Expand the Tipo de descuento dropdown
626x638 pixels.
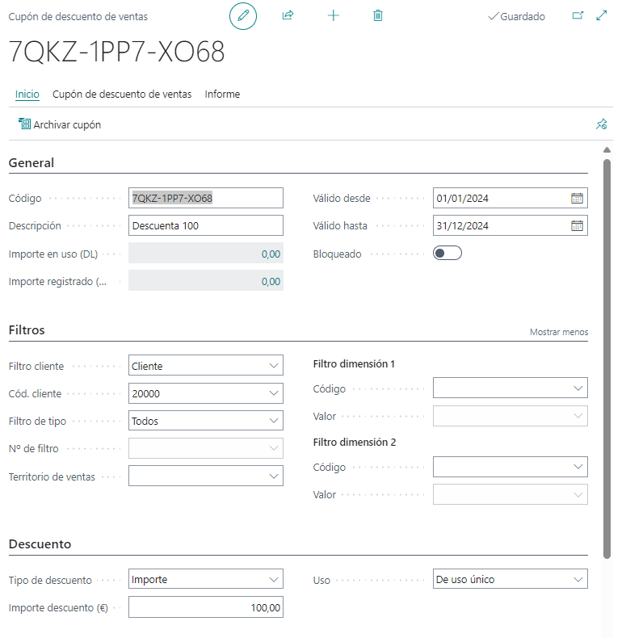pos(205,579)
